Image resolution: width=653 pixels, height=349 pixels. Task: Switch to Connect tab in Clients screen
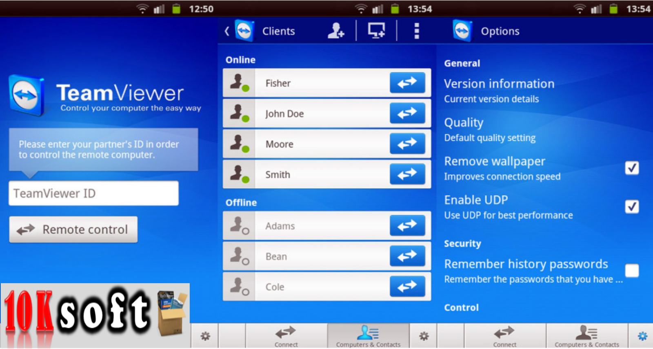[x=286, y=336]
